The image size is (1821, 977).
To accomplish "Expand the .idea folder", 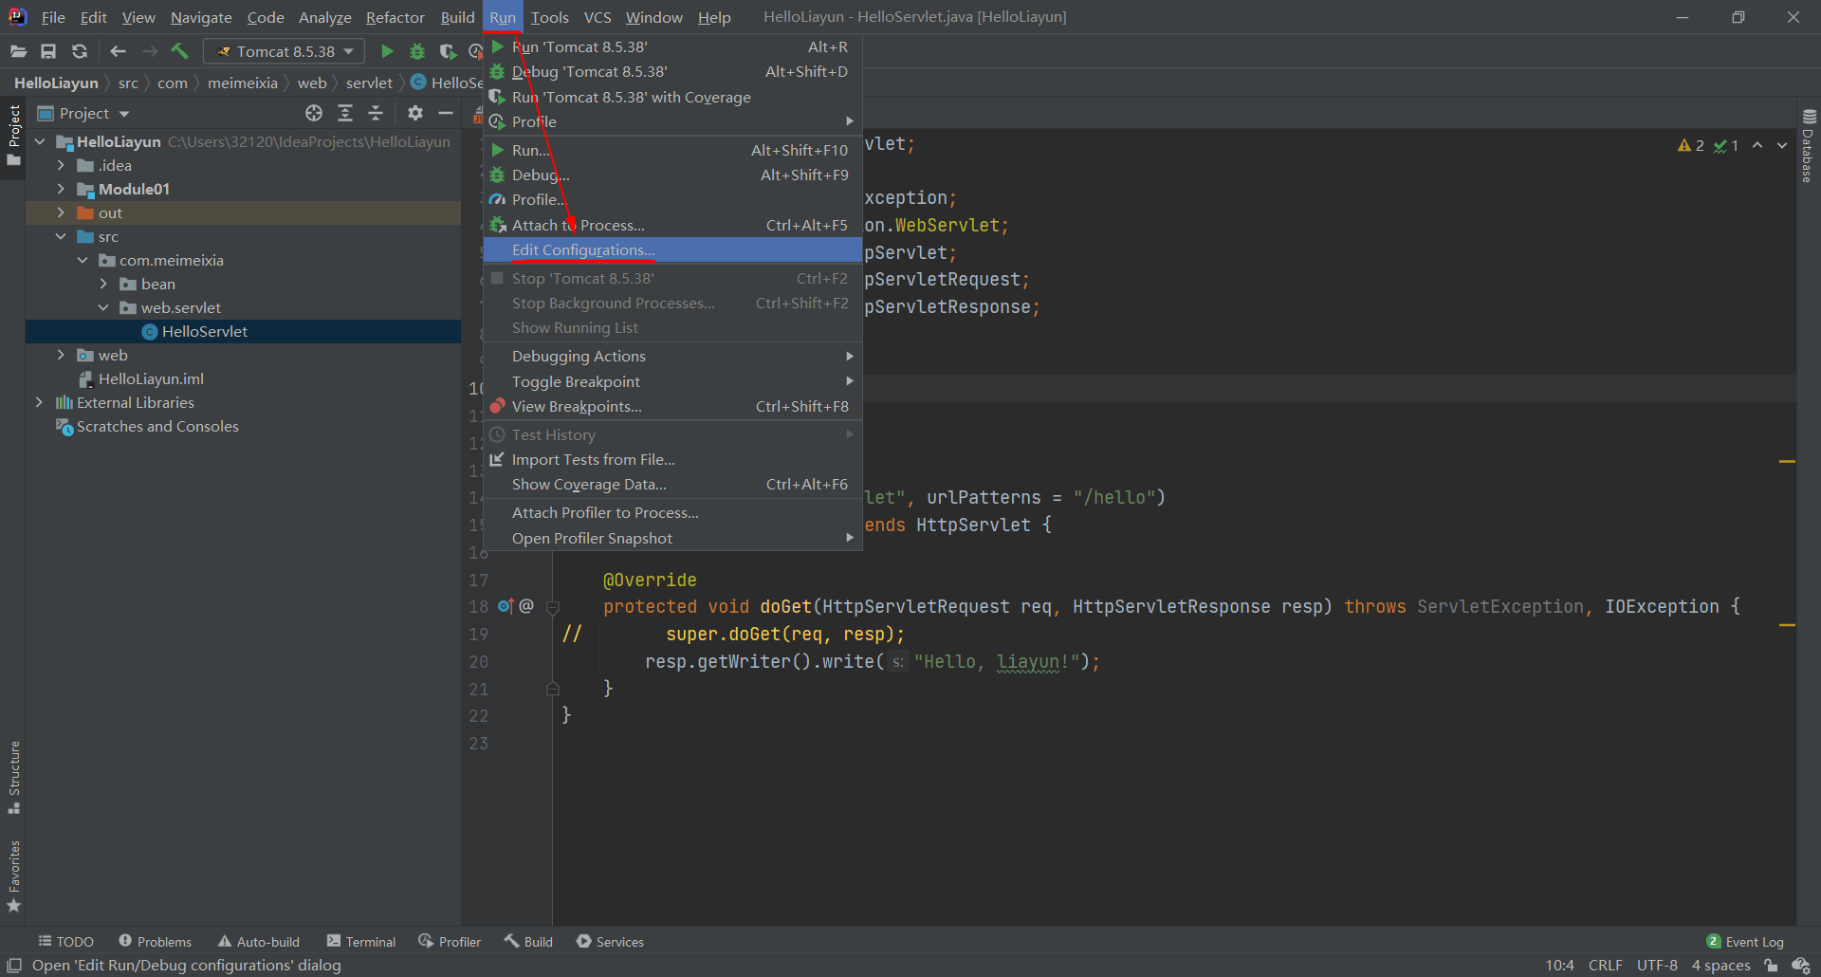I will (x=61, y=165).
